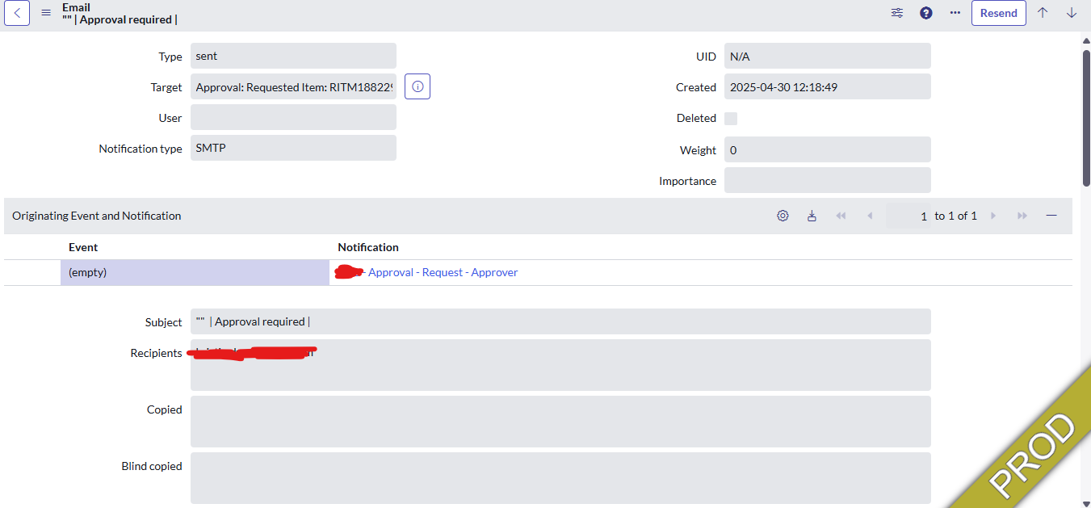Image resolution: width=1091 pixels, height=508 pixels.
Task: Open the additional actions hamburger menu
Action: (45, 13)
